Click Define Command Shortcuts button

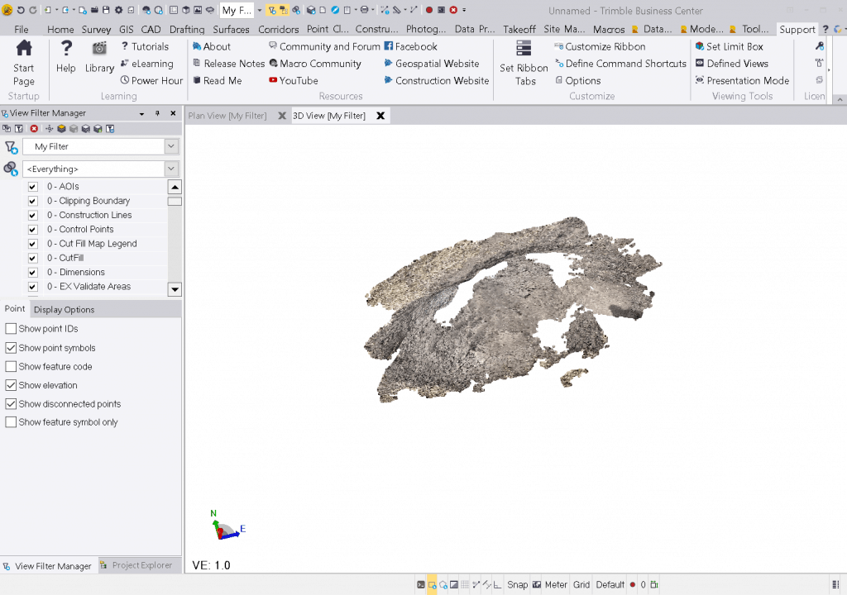(x=621, y=64)
